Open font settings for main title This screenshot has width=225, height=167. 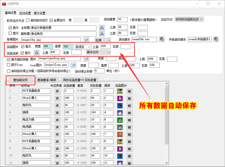pos(102,28)
